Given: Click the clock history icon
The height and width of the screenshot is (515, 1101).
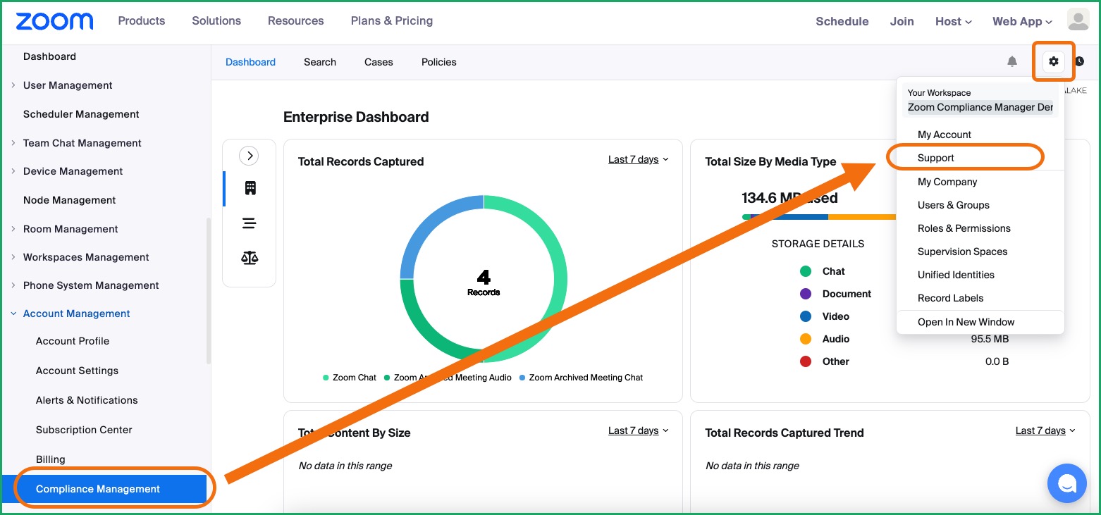Looking at the screenshot, I should 1079,61.
